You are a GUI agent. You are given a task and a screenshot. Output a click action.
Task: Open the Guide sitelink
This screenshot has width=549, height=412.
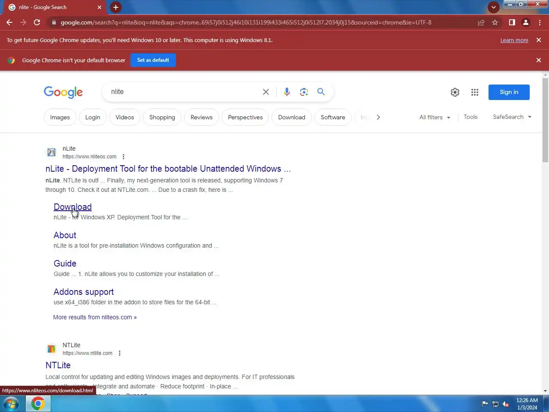[65, 264]
